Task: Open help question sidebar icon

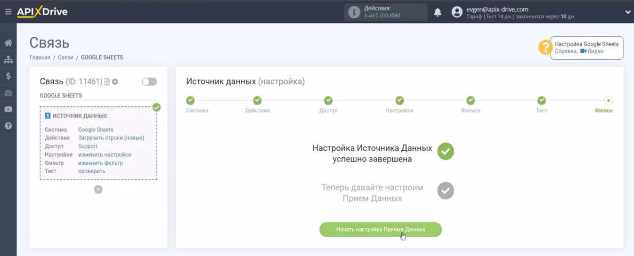Action: tap(8, 126)
